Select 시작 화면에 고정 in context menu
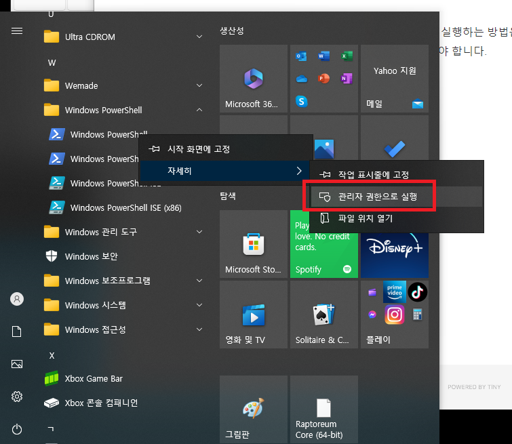The image size is (512, 444). click(226, 149)
